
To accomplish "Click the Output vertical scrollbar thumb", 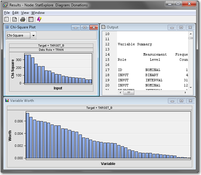I will tap(191, 38).
